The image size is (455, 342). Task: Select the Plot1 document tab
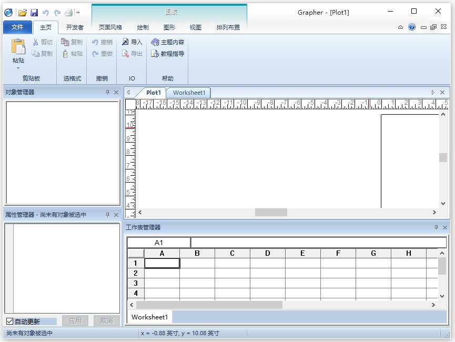coord(153,93)
